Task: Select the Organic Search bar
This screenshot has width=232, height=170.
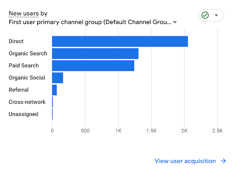Action: click(x=95, y=53)
